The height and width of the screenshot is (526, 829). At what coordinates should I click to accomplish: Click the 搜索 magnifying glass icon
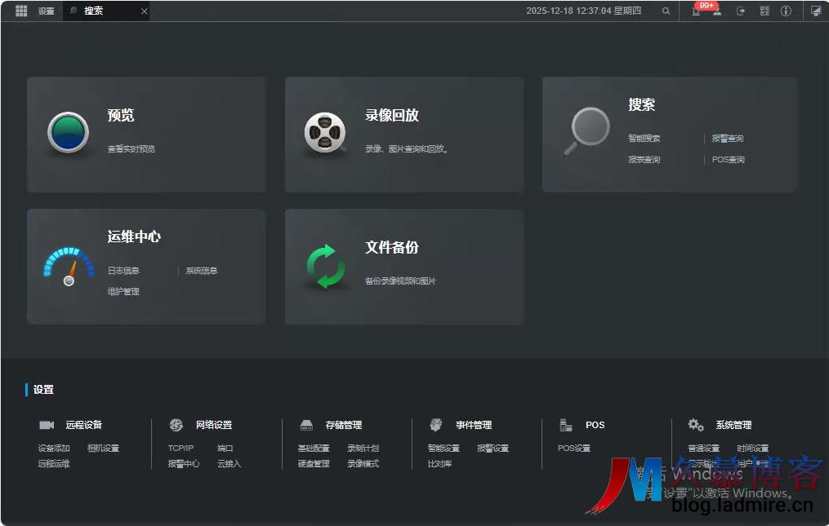pos(589,130)
